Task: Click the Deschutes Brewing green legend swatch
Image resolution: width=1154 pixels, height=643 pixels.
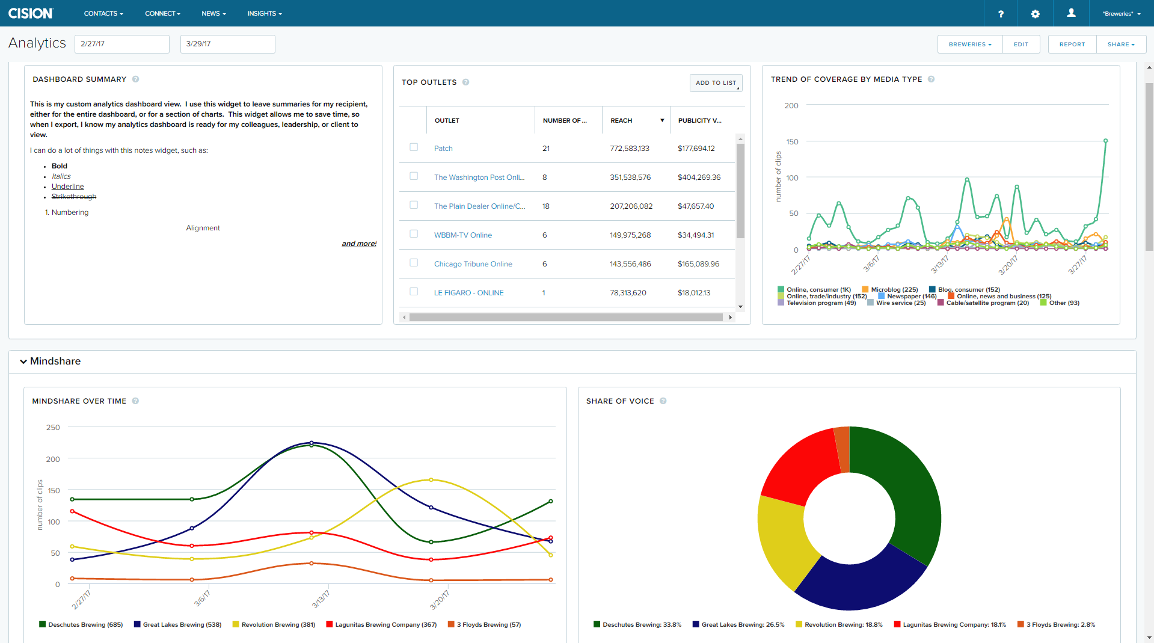Action: click(43, 624)
